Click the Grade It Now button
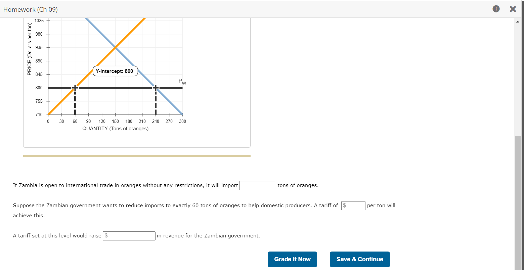This screenshot has width=524, height=270. 292,259
